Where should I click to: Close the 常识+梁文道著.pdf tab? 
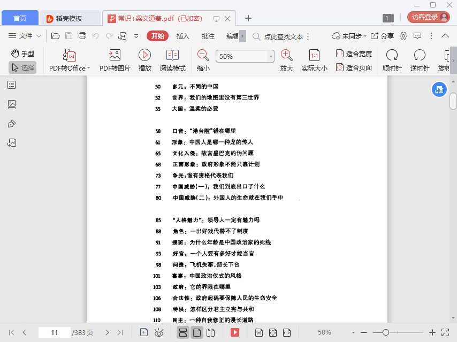227,19
